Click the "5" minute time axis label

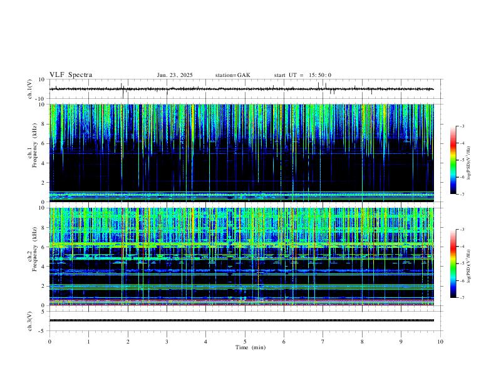click(x=245, y=342)
